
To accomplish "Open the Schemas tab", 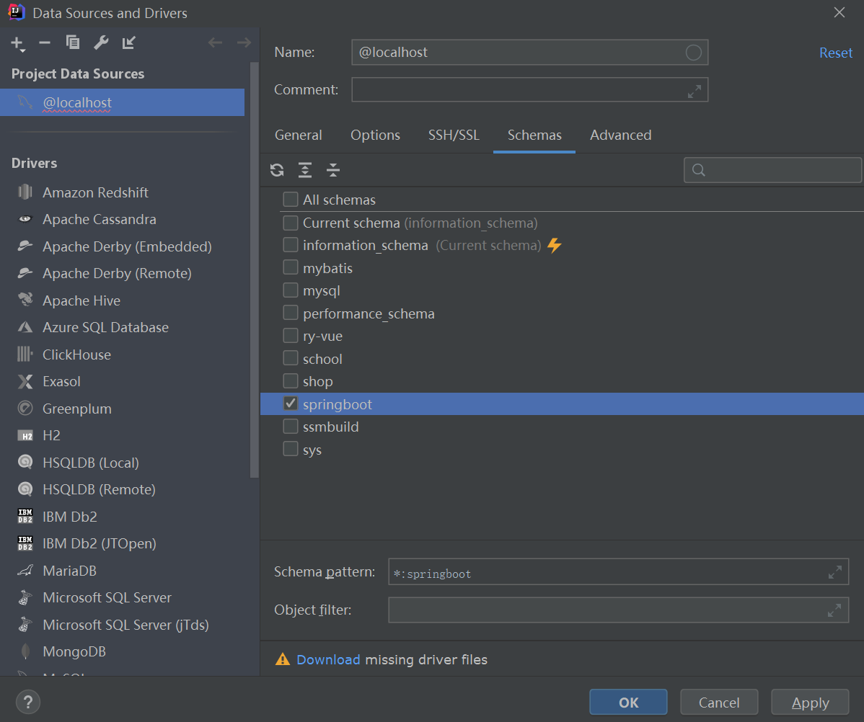I will [x=534, y=135].
